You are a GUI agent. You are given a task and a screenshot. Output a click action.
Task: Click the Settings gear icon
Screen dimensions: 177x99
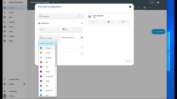(5, 84)
